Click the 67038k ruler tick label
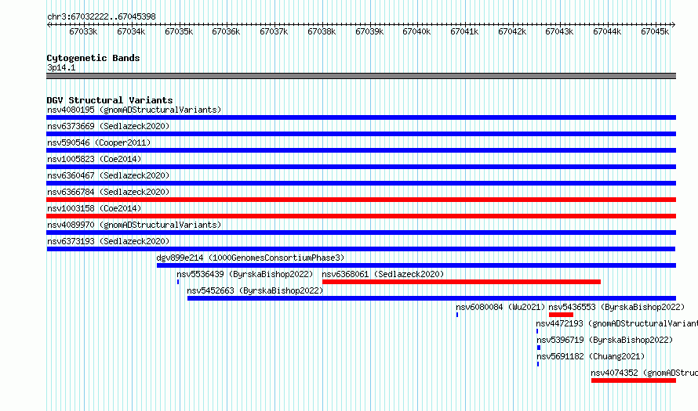 click(x=322, y=31)
